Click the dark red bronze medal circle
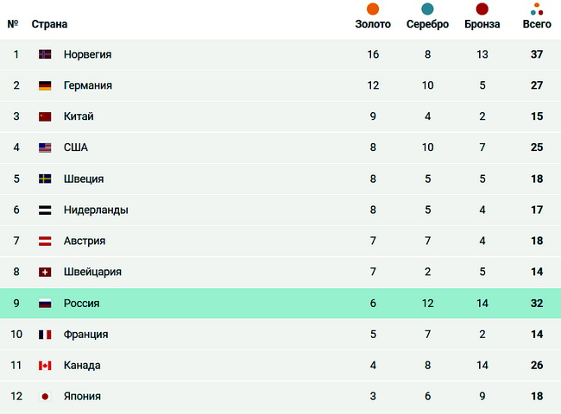The image size is (561, 414). [482, 9]
